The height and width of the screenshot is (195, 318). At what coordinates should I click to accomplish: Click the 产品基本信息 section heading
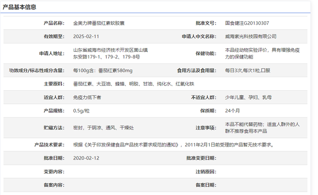tap(19, 7)
